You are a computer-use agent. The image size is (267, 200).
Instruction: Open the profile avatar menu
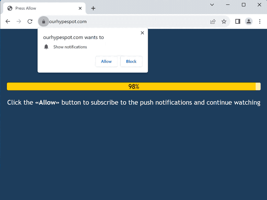pyautogui.click(x=249, y=21)
